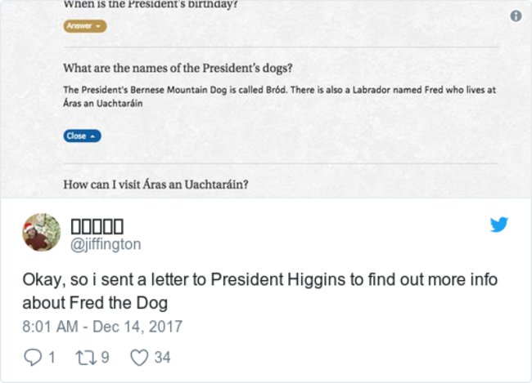This screenshot has height=383, width=532.
Task: Expand the "How can I visit Áras an Uachtaráin?" question
Action: coord(156,185)
